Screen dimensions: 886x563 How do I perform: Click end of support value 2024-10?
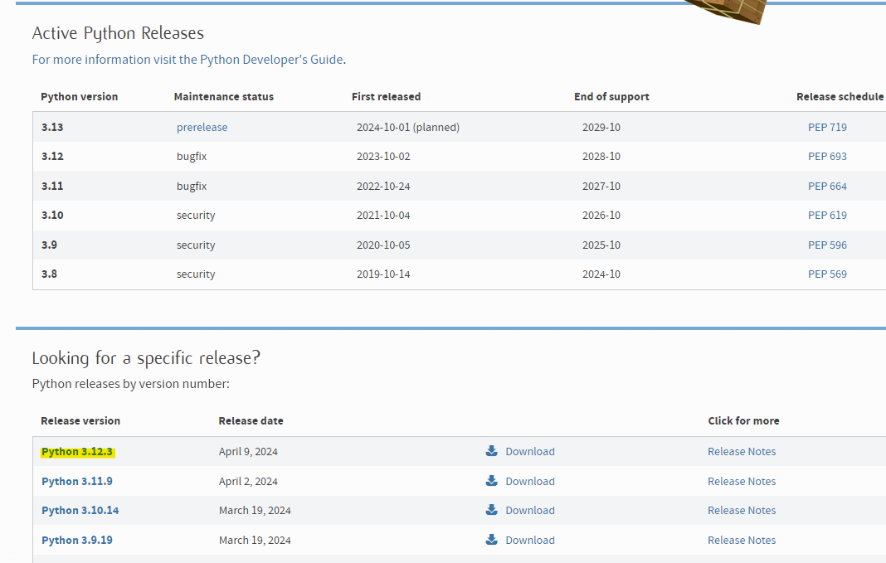click(x=601, y=274)
